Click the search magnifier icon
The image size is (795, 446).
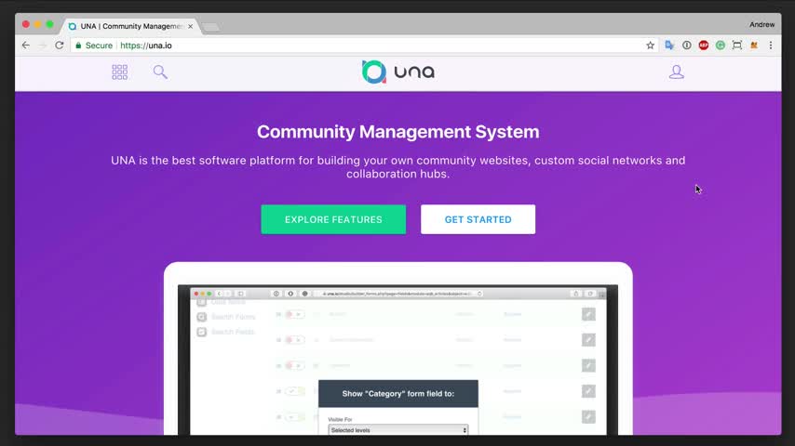coord(160,72)
